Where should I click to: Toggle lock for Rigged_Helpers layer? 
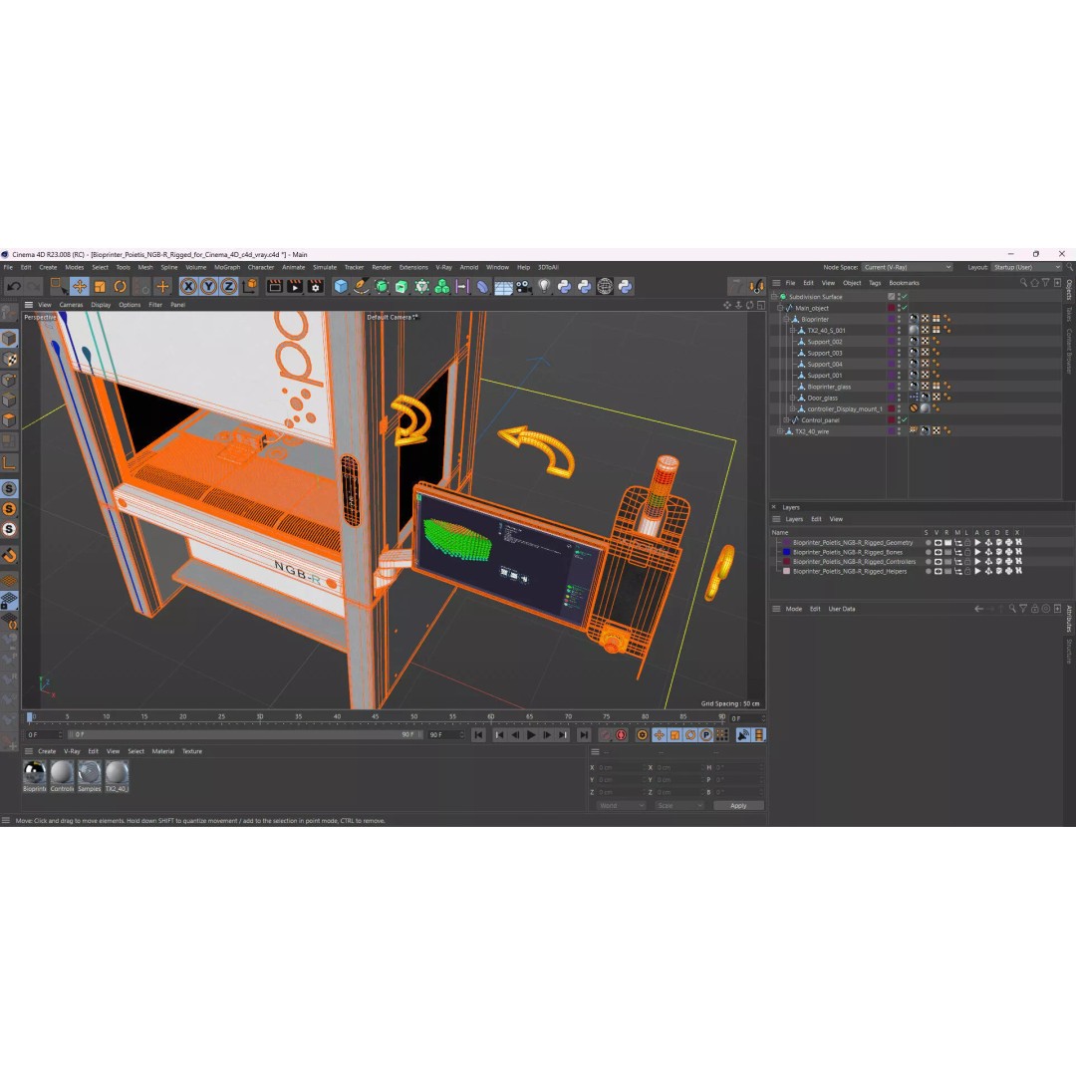(x=968, y=572)
